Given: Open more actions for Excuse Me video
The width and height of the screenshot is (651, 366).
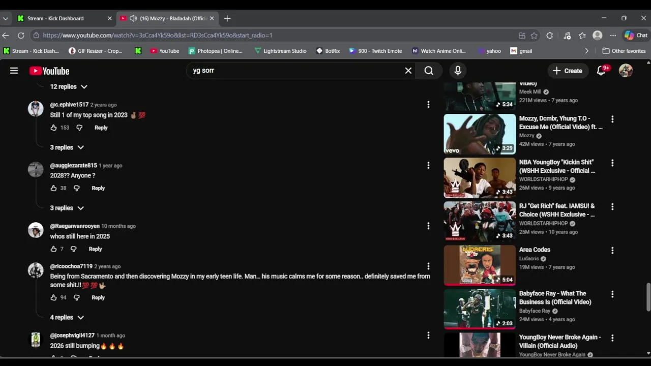Looking at the screenshot, I should (612, 119).
